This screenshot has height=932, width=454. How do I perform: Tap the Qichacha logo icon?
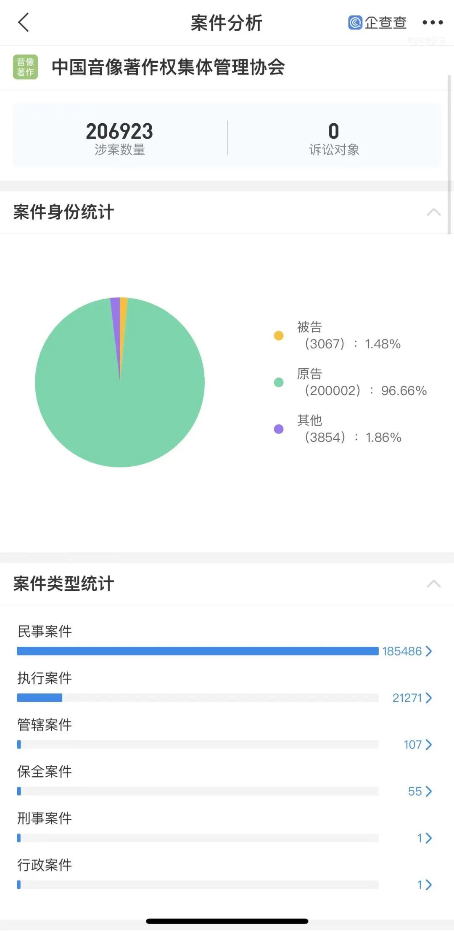tap(355, 22)
